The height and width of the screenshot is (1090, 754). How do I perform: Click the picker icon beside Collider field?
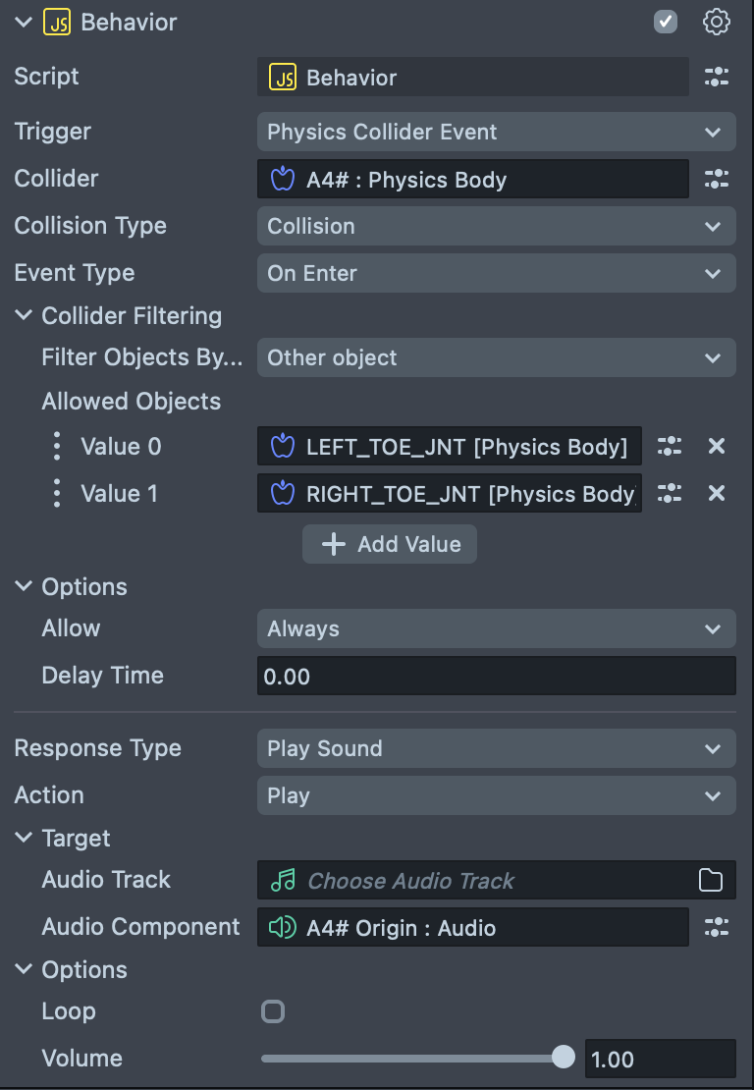pyautogui.click(x=717, y=179)
